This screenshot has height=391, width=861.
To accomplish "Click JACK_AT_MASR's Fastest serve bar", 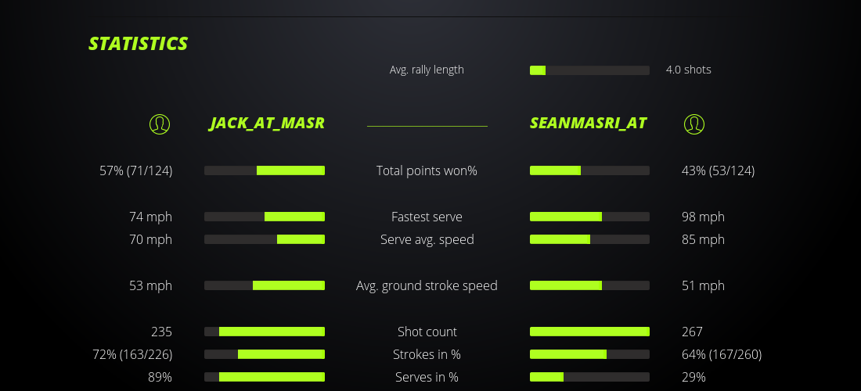I will 265,217.
